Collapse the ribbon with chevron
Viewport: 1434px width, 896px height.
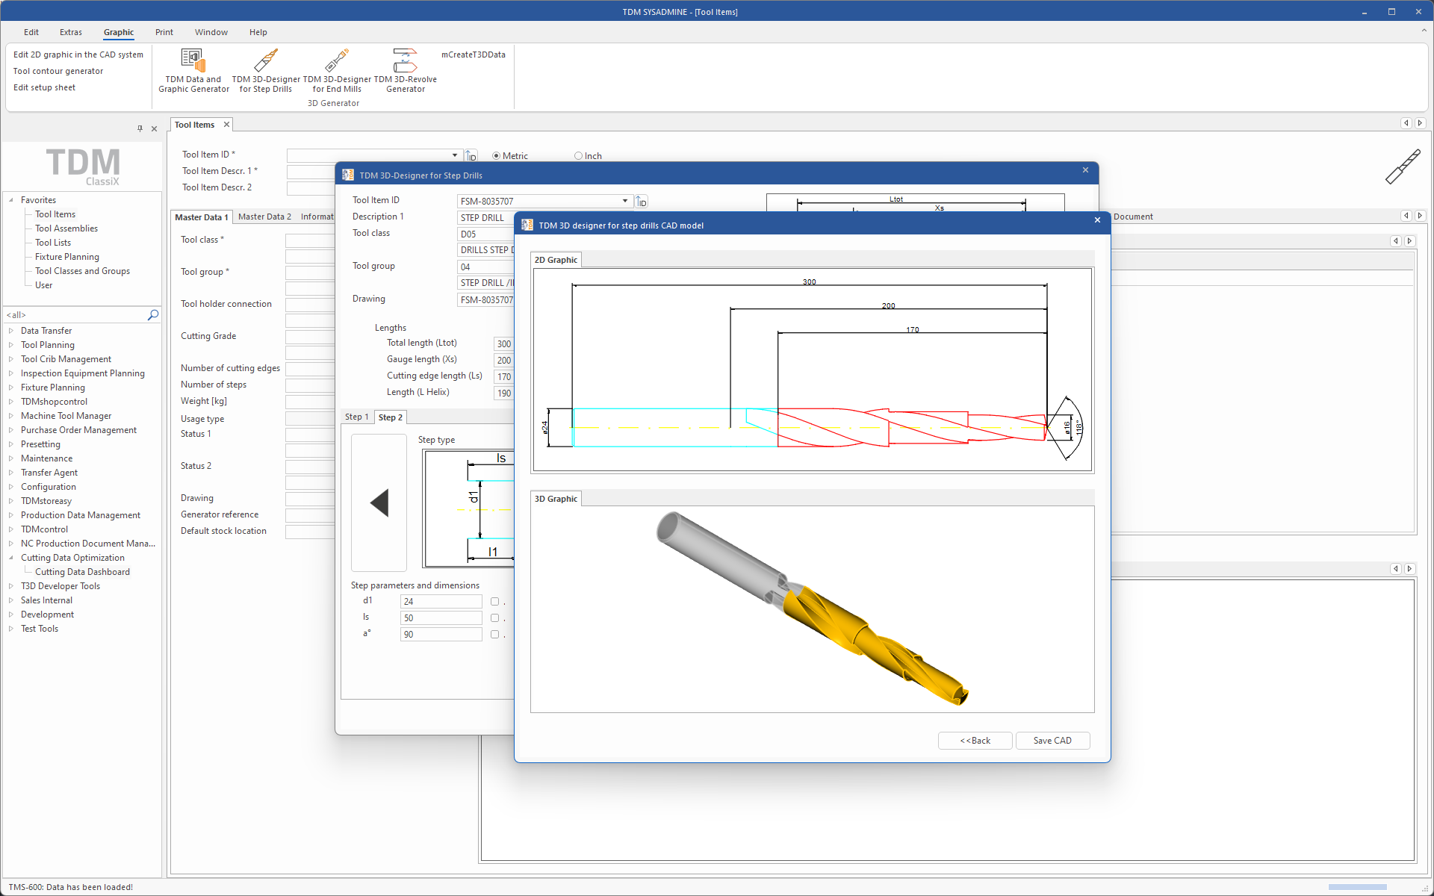[1424, 31]
